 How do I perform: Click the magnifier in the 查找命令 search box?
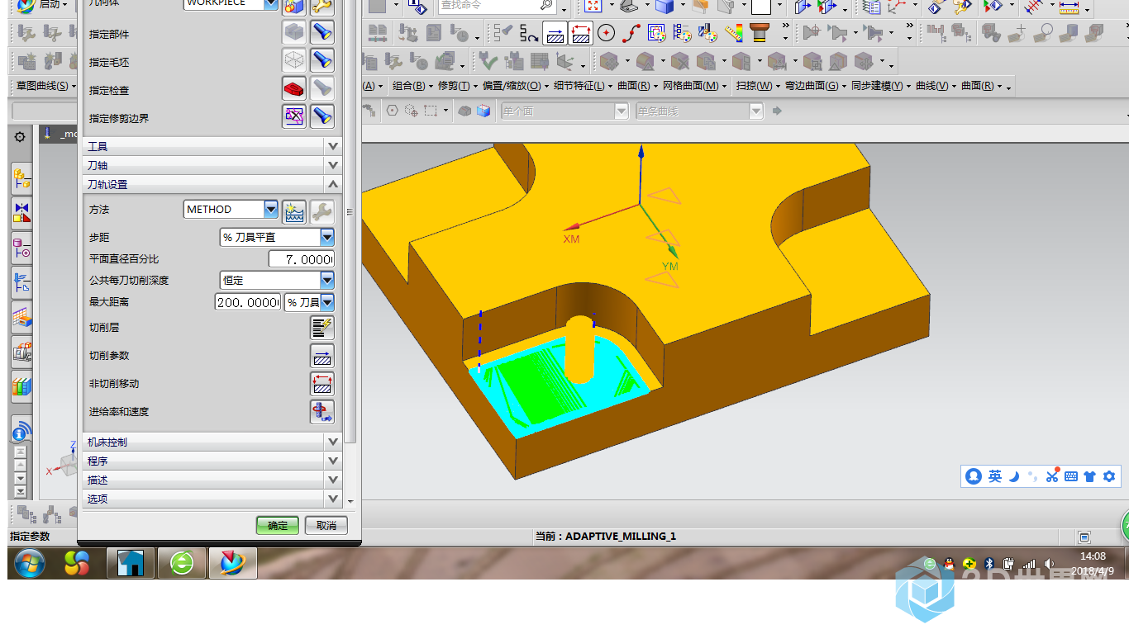coord(545,5)
